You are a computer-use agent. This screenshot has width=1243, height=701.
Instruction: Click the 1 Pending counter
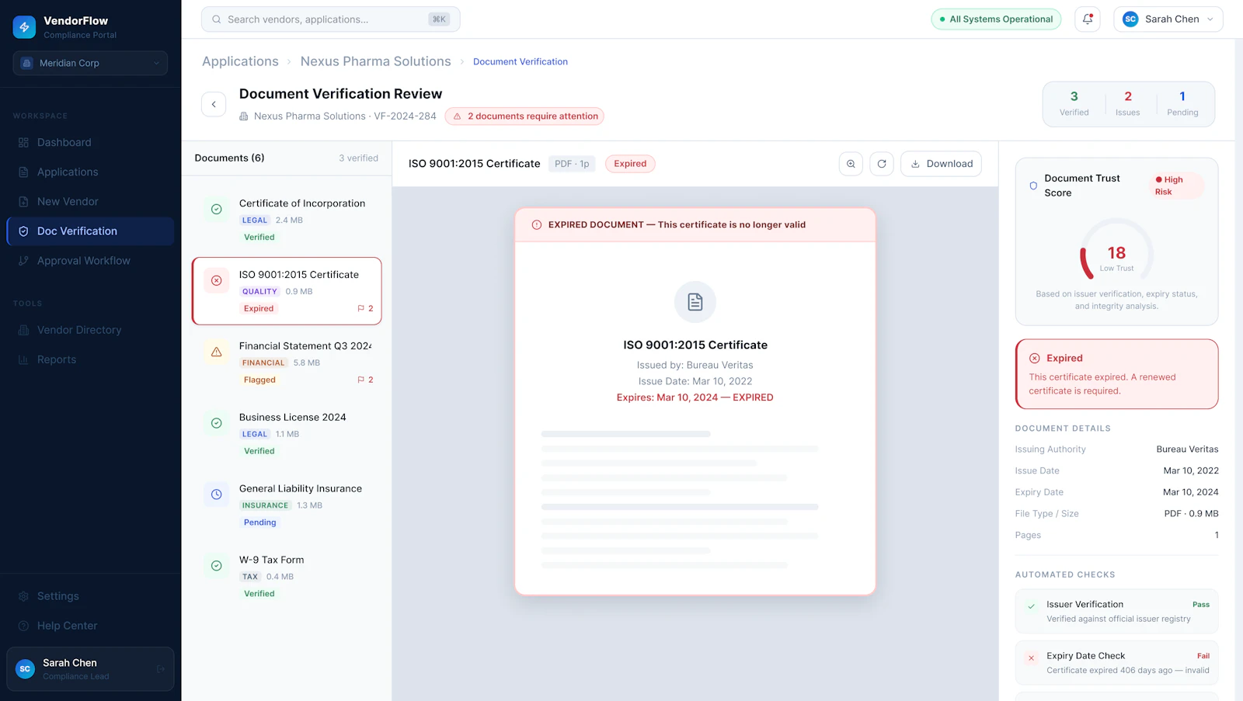click(1182, 103)
